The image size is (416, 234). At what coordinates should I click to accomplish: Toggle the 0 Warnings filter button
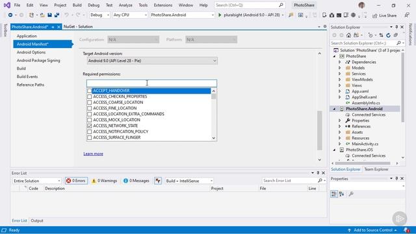[x=104, y=181]
